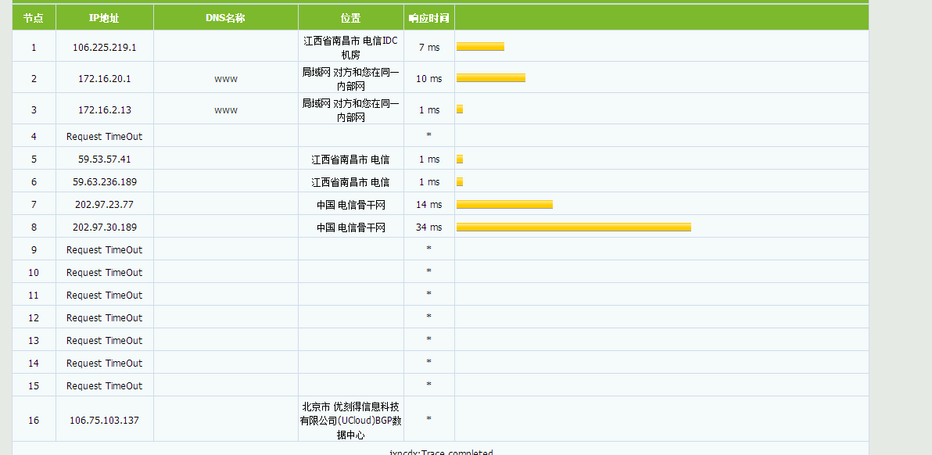932x455 pixels.
Task: Click 中国 电信骨干网 in node 7 row
Action: [351, 205]
